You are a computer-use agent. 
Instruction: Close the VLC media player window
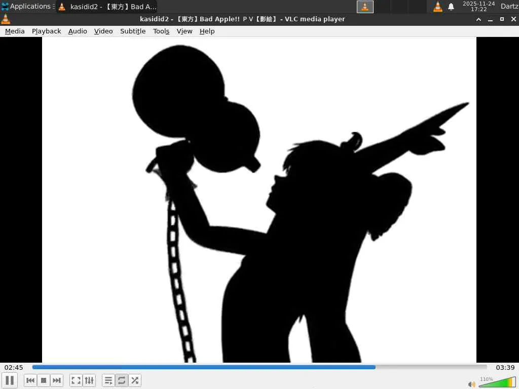coord(513,19)
